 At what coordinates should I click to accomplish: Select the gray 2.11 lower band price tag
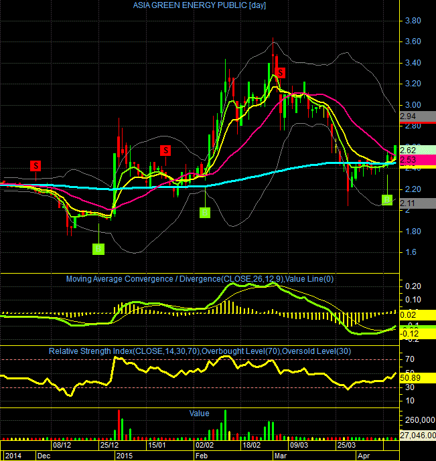click(x=418, y=203)
